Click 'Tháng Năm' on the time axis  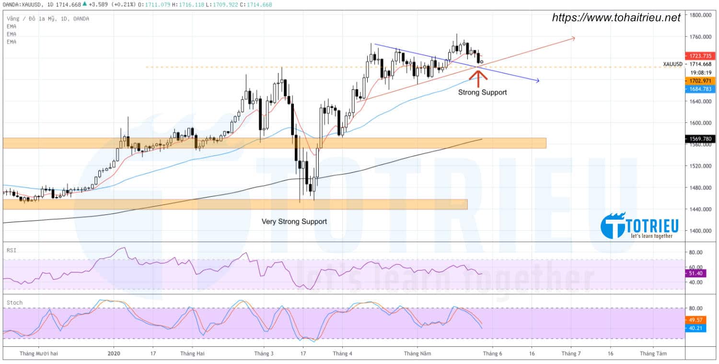pyautogui.click(x=417, y=353)
